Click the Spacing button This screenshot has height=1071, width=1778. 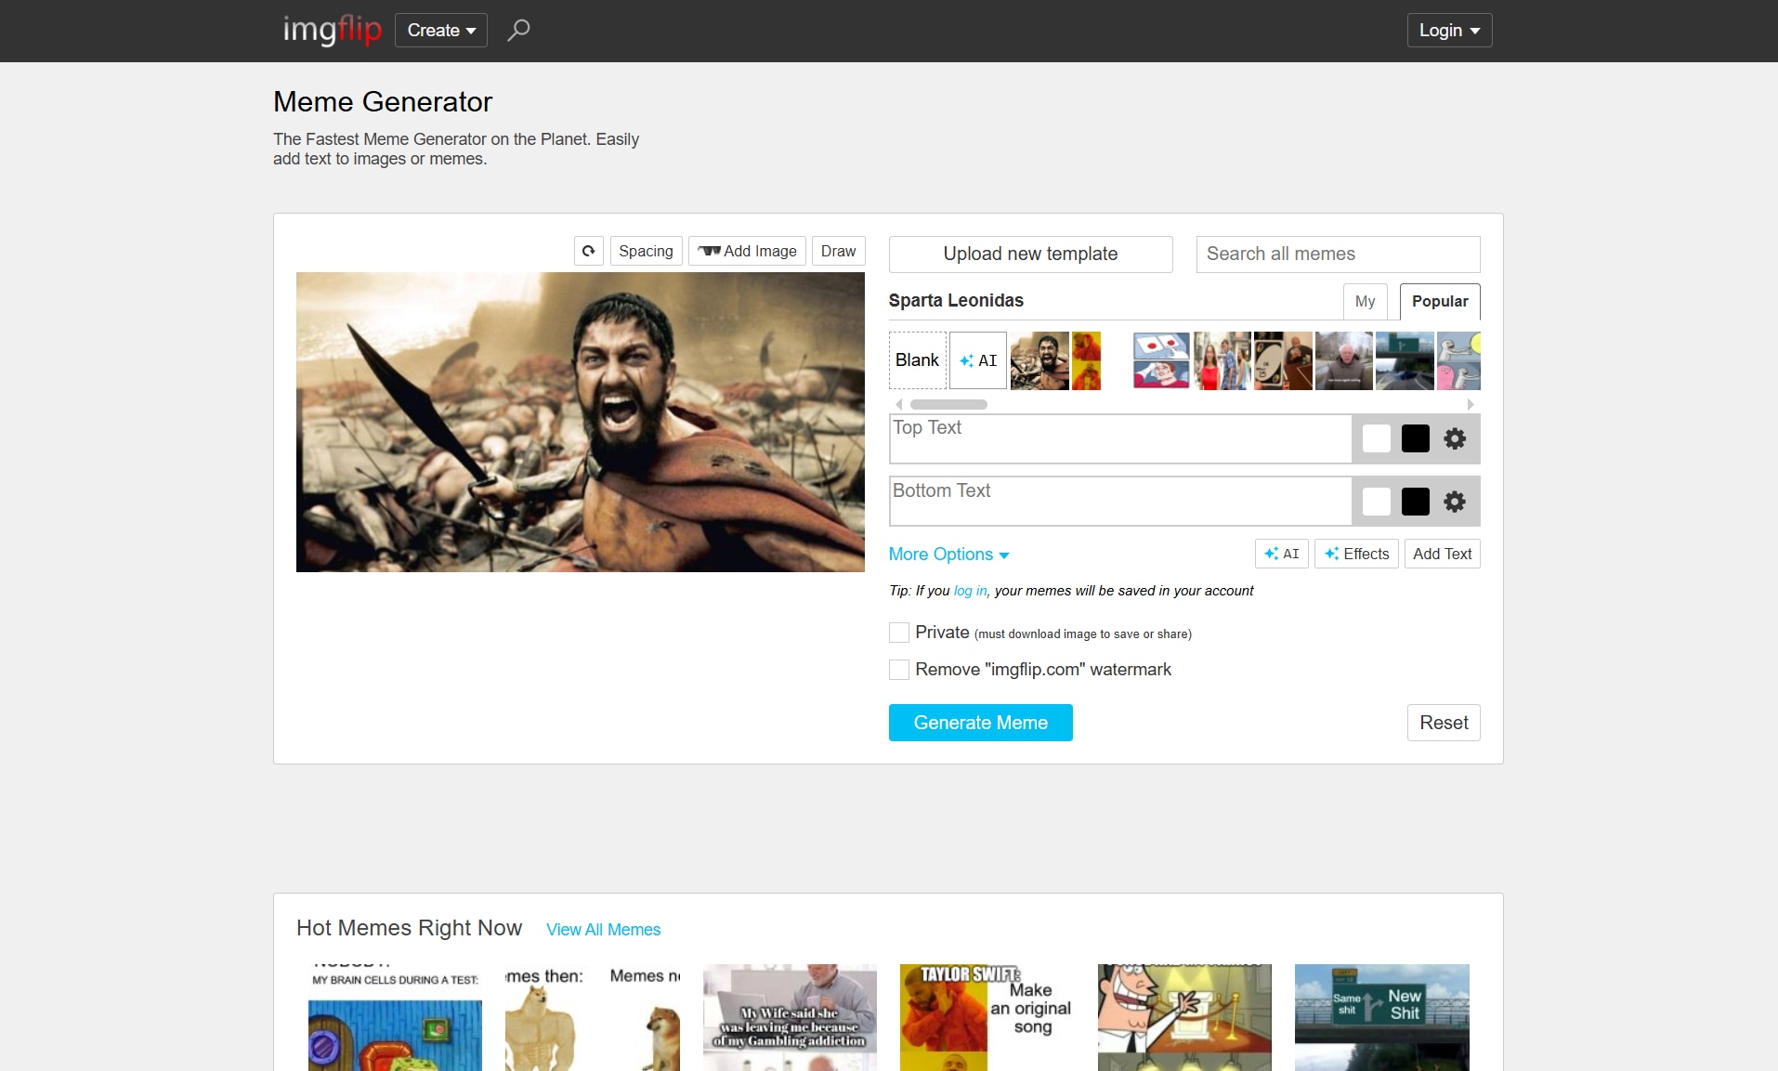point(646,251)
